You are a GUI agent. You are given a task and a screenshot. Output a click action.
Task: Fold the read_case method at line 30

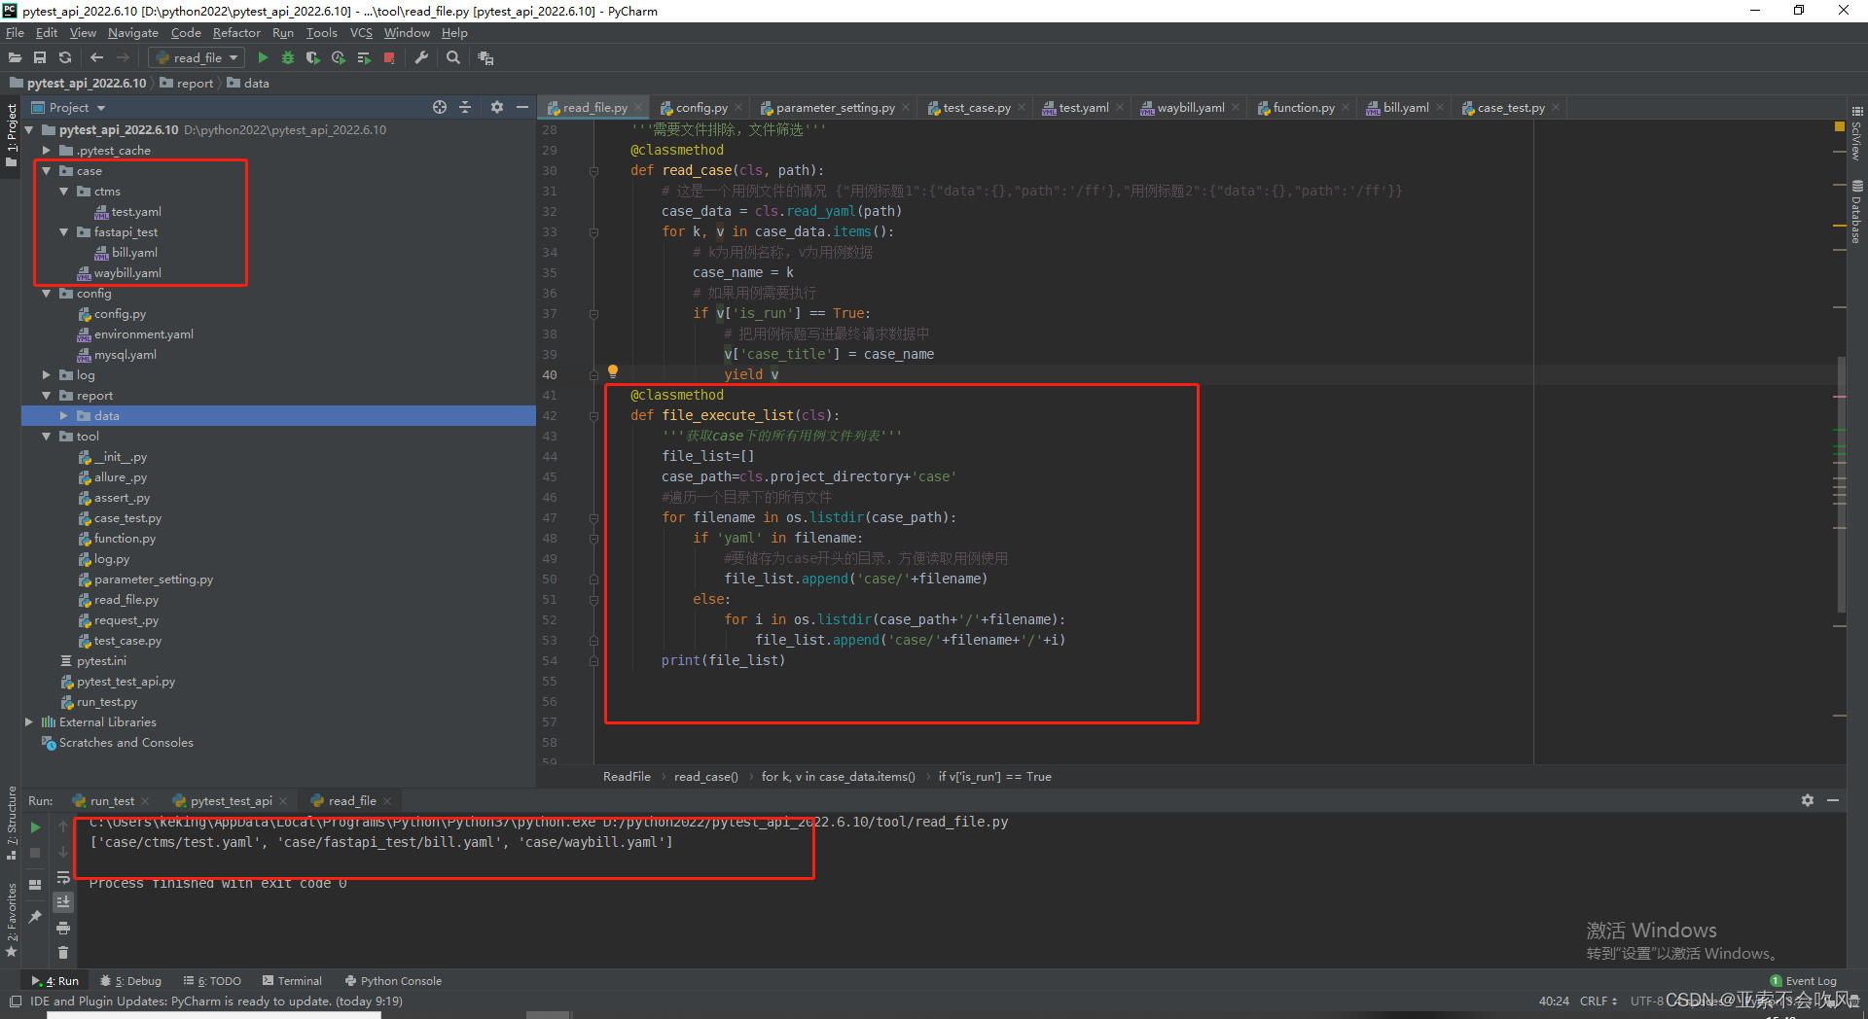(593, 170)
